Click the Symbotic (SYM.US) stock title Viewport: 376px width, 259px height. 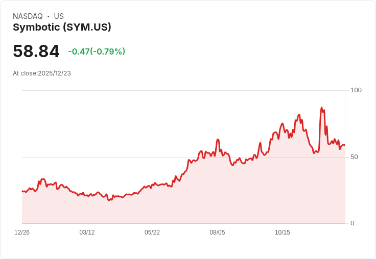tap(62, 27)
